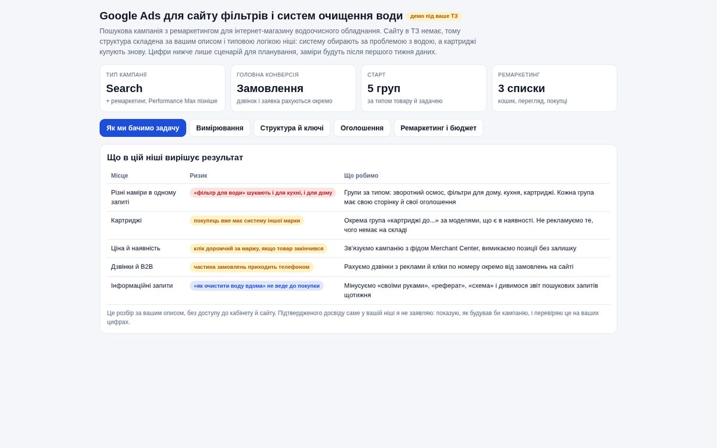Click the «Ціна й наявність» row label
The width and height of the screenshot is (717, 448).
(x=136, y=248)
